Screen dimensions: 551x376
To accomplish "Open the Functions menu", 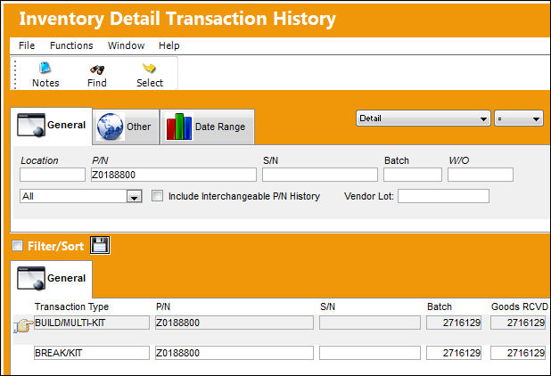I will pos(71,45).
